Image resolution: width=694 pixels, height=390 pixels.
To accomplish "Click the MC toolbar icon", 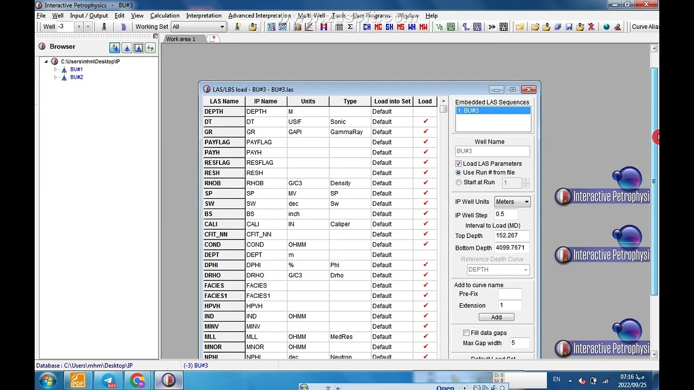I will coord(378,27).
